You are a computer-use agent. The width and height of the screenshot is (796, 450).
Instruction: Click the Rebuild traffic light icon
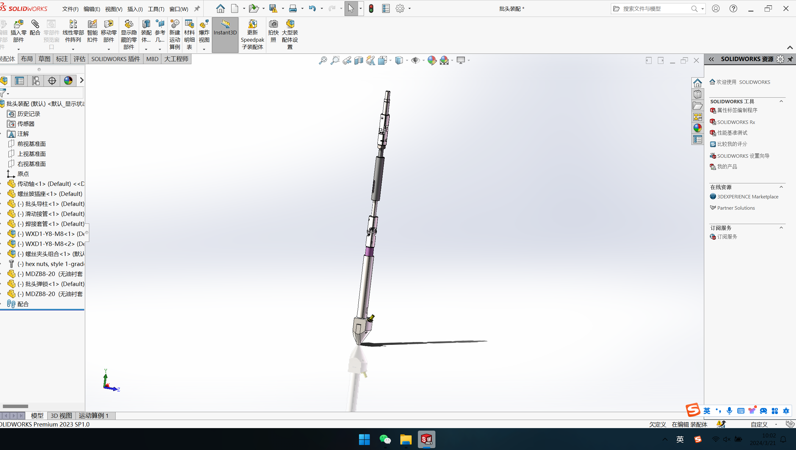tap(371, 9)
